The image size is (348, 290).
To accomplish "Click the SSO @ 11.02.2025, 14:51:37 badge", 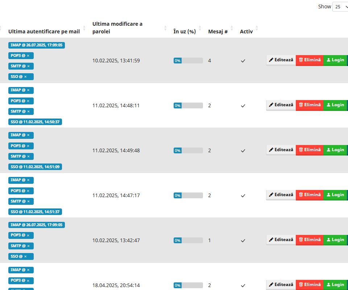I will [35, 212].
